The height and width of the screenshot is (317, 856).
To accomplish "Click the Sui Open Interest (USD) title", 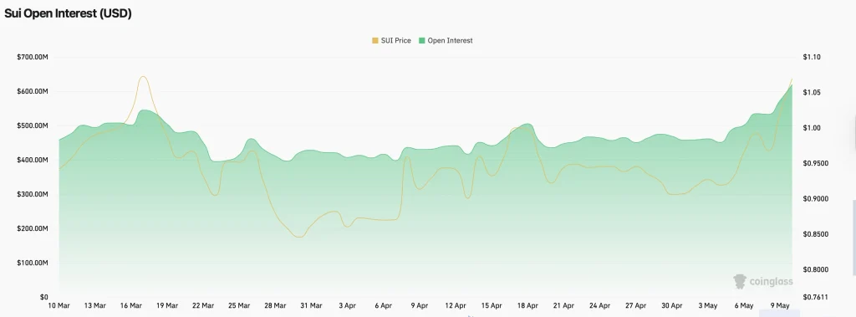I will point(69,13).
